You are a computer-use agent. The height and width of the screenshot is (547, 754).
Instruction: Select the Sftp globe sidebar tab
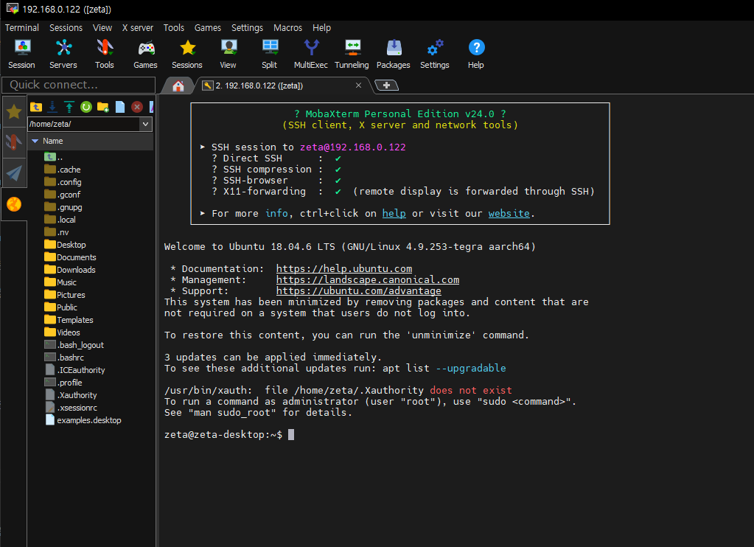coord(14,204)
